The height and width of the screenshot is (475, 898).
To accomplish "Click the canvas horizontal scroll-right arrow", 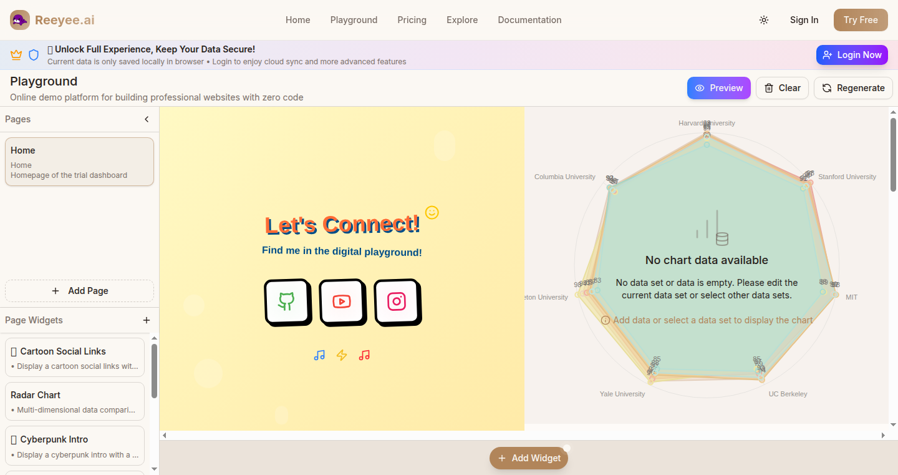I will (x=883, y=435).
